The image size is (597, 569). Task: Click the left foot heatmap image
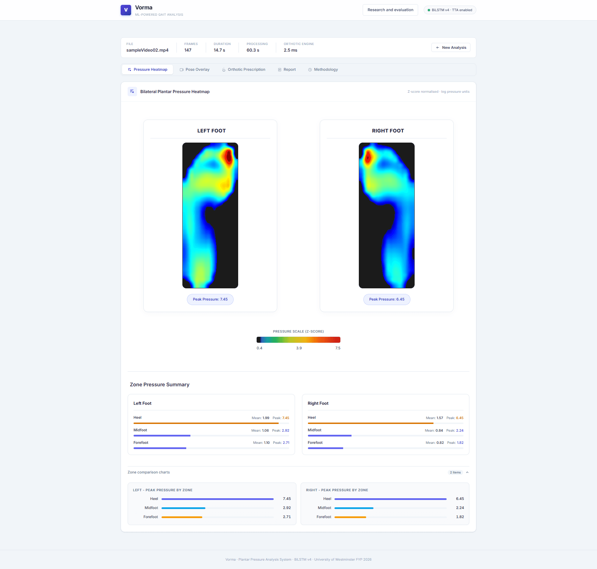pyautogui.click(x=210, y=215)
